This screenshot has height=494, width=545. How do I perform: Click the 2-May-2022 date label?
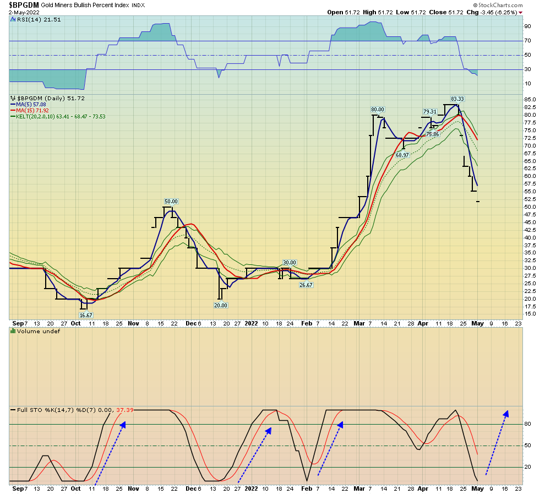point(24,12)
